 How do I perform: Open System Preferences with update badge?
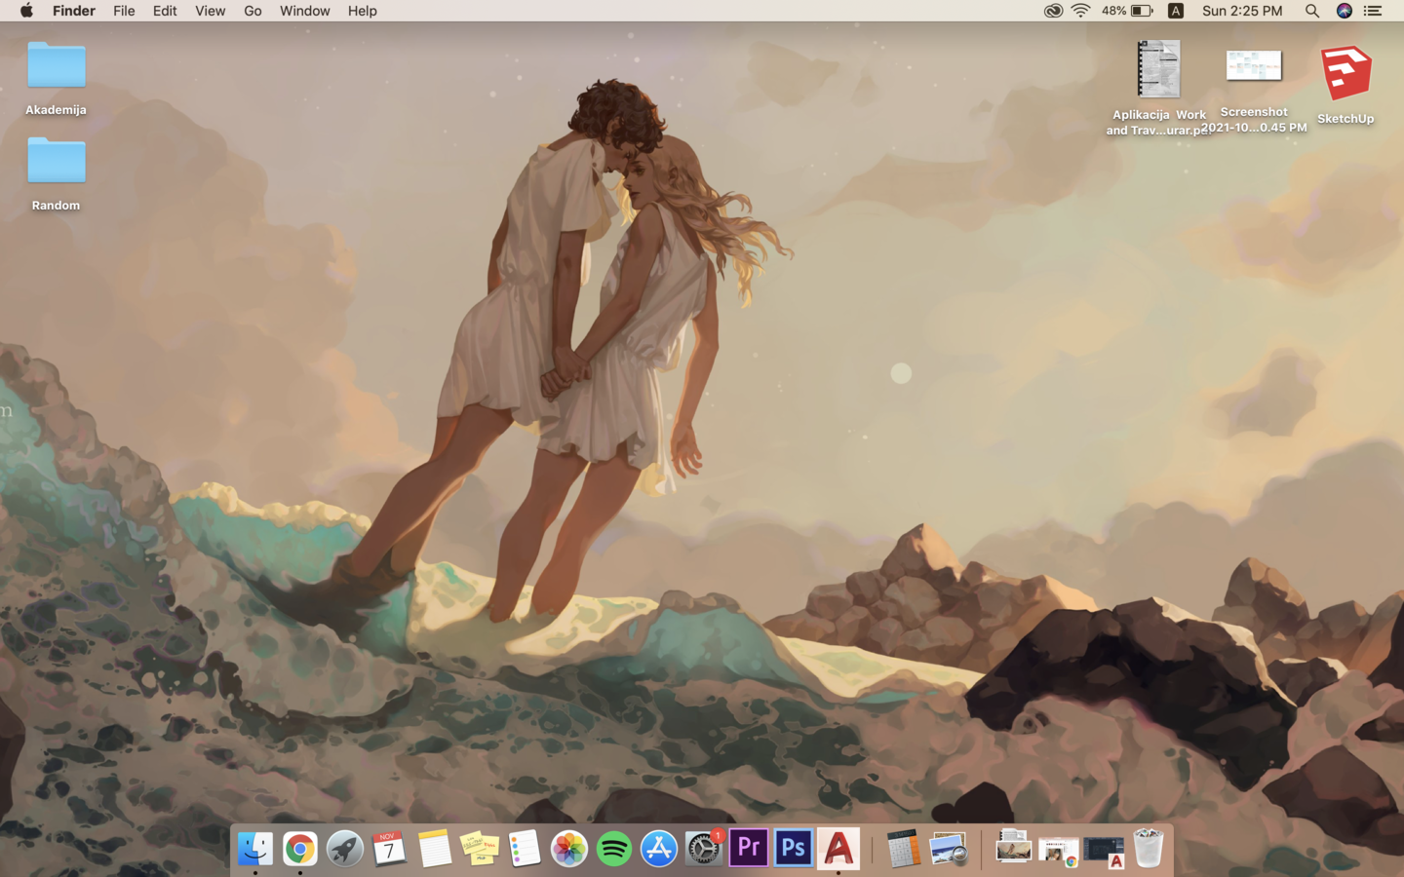[704, 849]
